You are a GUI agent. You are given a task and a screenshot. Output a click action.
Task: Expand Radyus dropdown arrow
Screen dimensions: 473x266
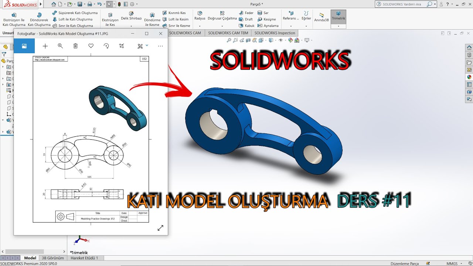(x=200, y=26)
